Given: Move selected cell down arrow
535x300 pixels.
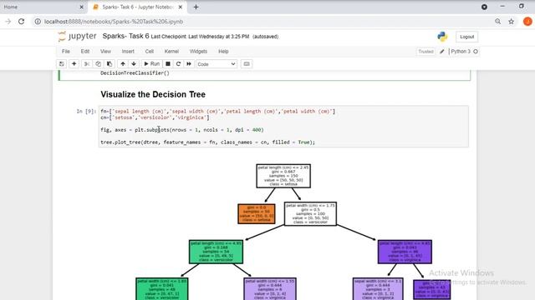Looking at the screenshot, I should coord(134,64).
